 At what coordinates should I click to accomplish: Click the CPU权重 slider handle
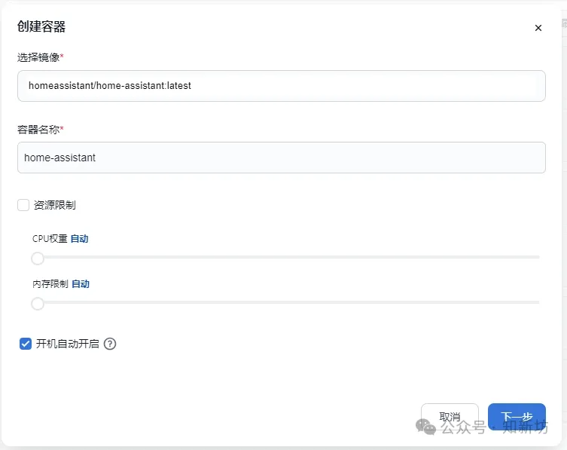[38, 259]
